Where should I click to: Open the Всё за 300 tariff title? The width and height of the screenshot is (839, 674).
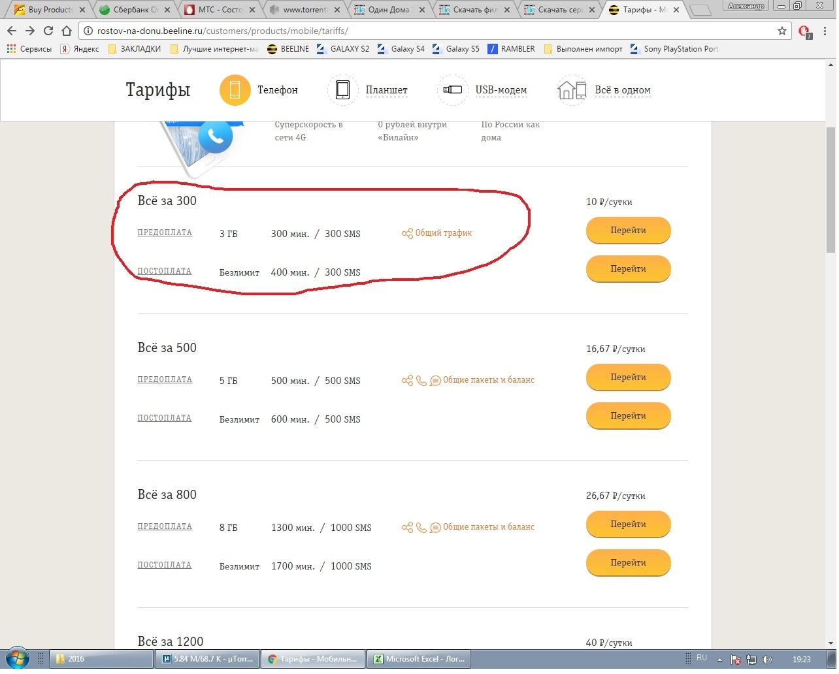point(167,201)
